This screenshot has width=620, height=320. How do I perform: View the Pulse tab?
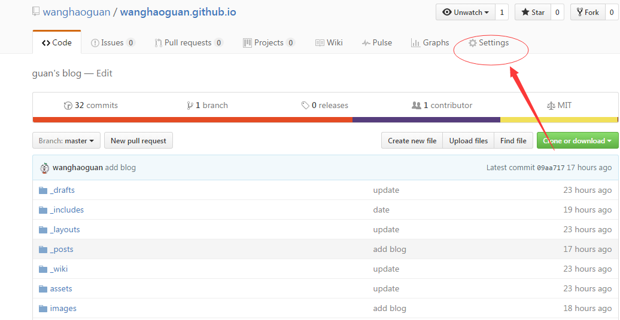(x=377, y=42)
